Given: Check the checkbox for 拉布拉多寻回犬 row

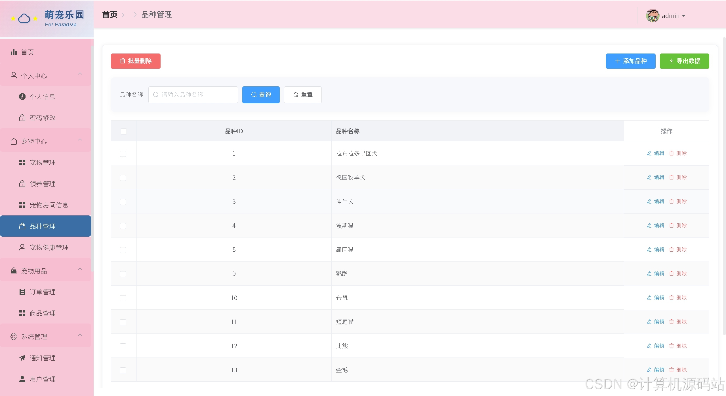Looking at the screenshot, I should 123,154.
